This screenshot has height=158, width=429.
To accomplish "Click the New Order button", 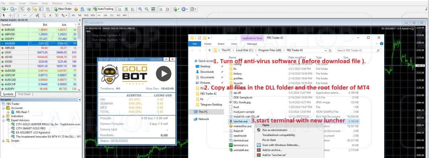I will 62,9.
